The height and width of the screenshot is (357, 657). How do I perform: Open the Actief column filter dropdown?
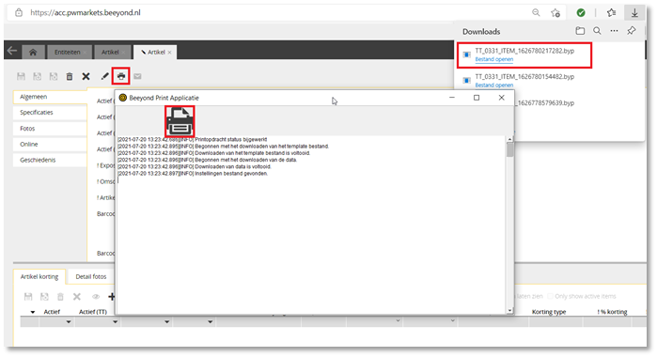click(x=69, y=322)
